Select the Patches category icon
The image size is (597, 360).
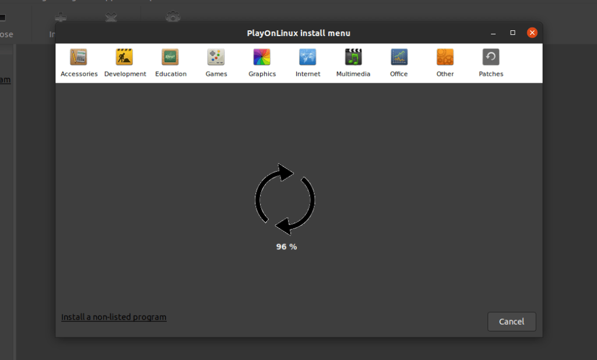(491, 57)
